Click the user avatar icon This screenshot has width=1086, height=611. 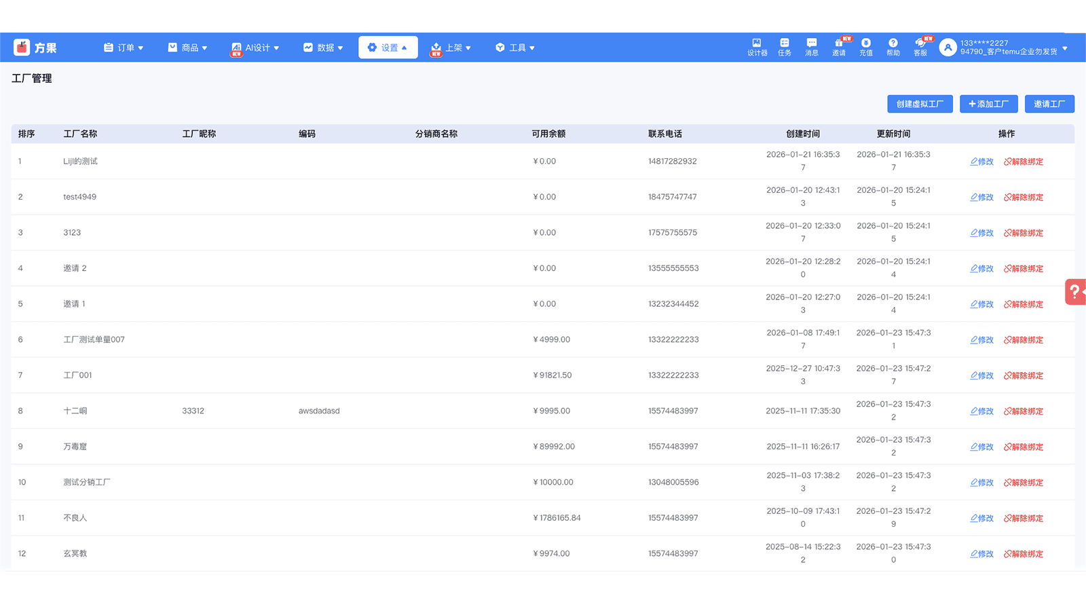pyautogui.click(x=948, y=47)
